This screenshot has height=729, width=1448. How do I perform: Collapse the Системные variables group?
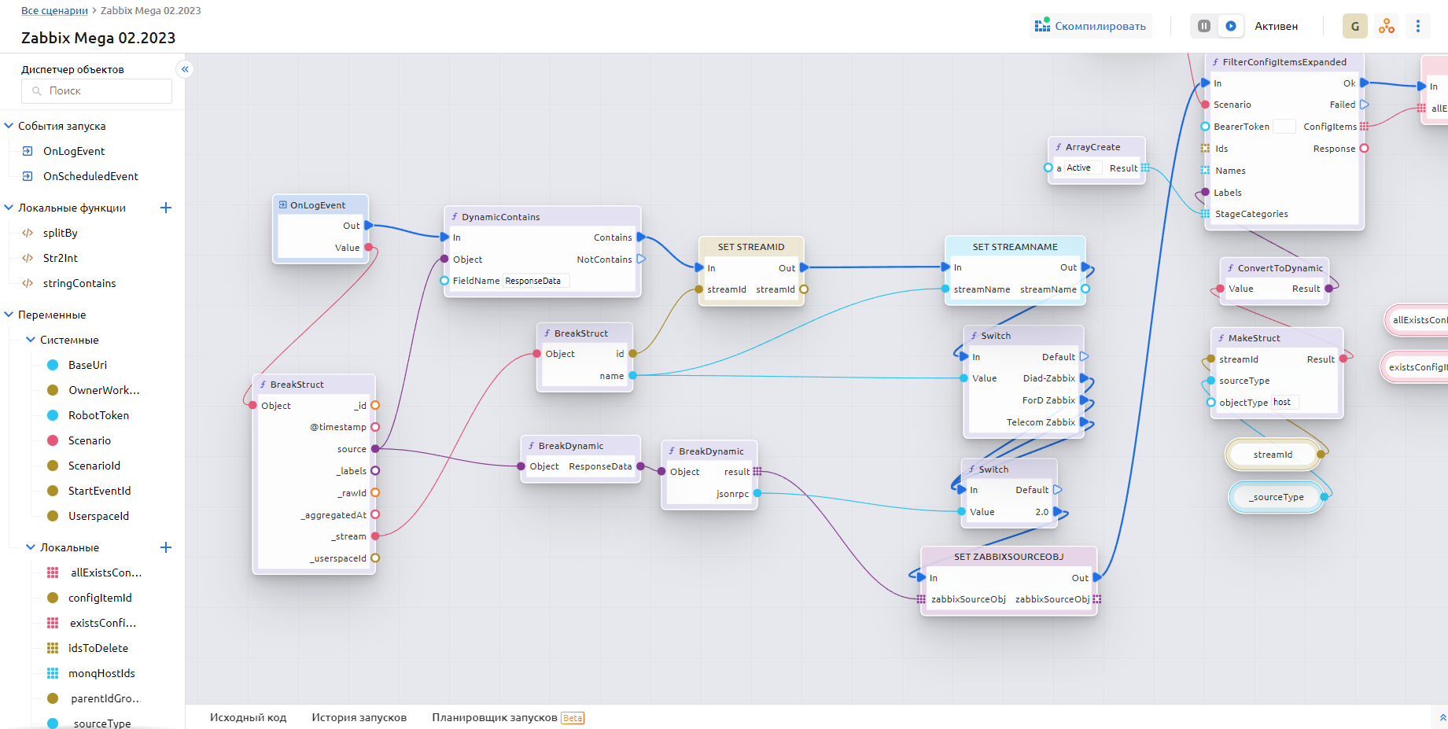pyautogui.click(x=31, y=340)
